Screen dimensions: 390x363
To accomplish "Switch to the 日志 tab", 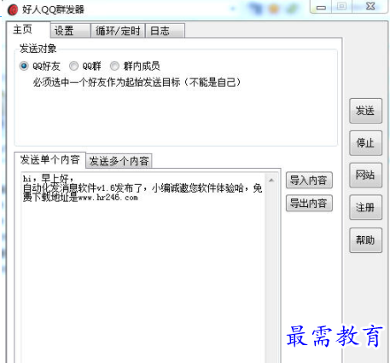I will (x=165, y=31).
